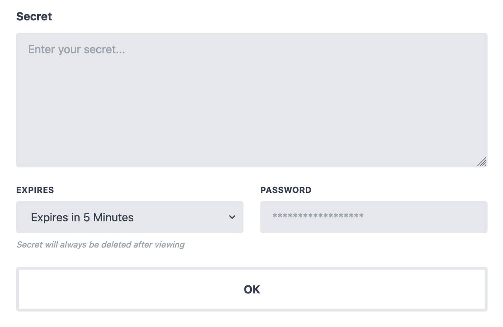Click the word 'Minutes' in the expiry selector

tap(113, 217)
